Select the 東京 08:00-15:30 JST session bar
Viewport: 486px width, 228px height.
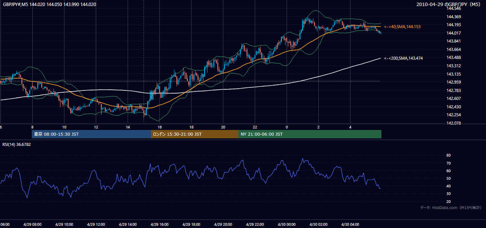[x=91, y=134]
